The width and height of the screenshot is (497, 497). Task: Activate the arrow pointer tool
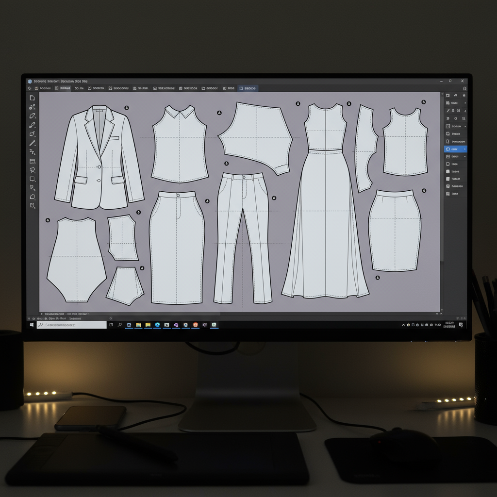(32, 188)
